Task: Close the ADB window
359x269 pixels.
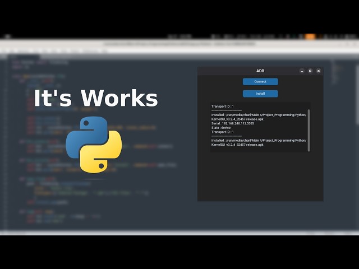Action: [x=319, y=71]
